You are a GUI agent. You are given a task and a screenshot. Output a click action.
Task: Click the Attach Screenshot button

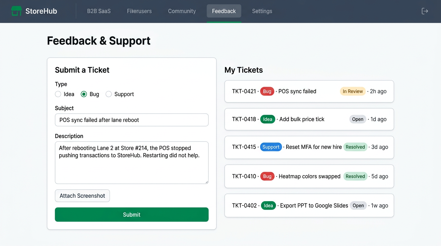pos(82,196)
